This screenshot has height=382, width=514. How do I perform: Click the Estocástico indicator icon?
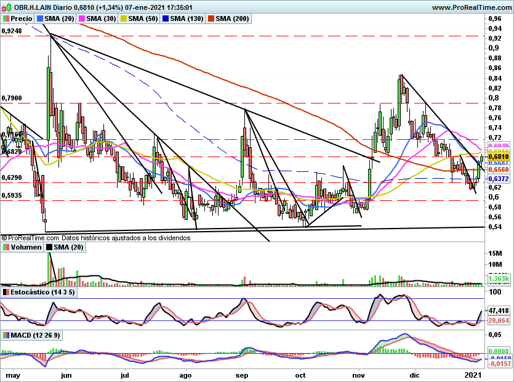[6, 291]
